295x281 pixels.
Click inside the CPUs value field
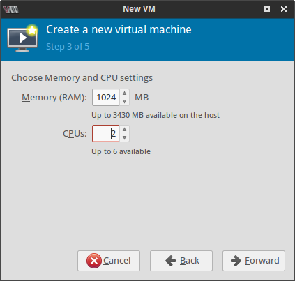coord(106,134)
